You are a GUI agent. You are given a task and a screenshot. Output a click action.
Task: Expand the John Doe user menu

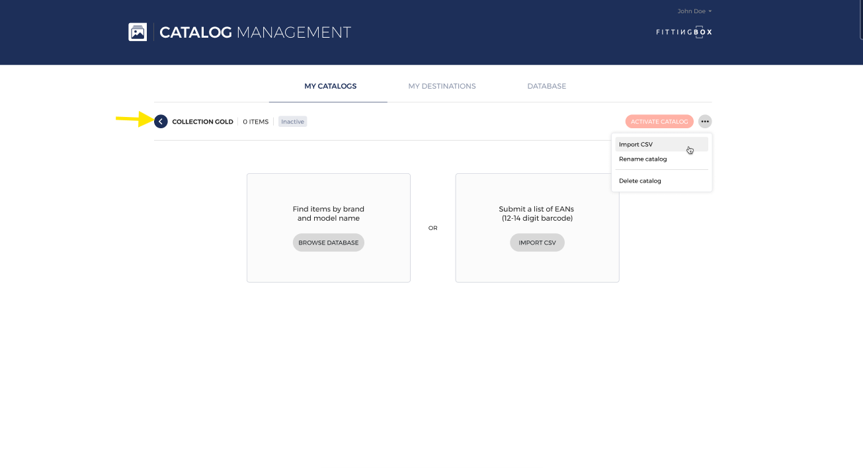pyautogui.click(x=694, y=11)
